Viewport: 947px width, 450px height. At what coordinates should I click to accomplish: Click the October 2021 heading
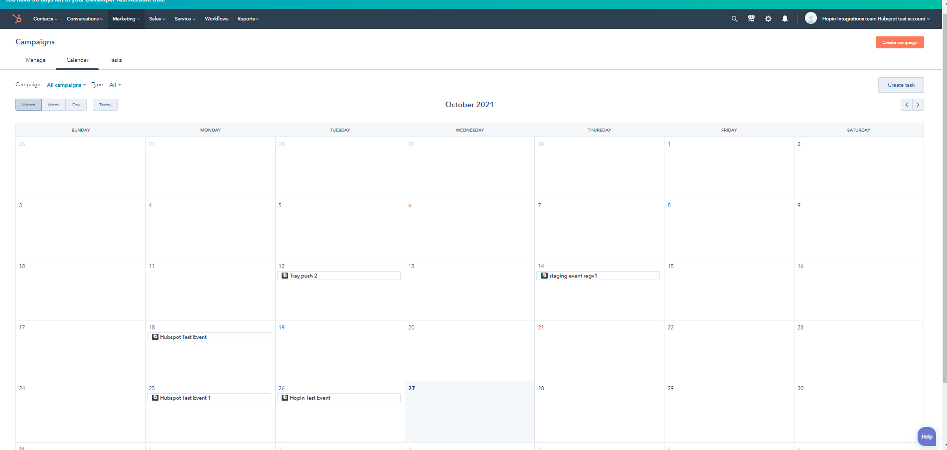470,105
